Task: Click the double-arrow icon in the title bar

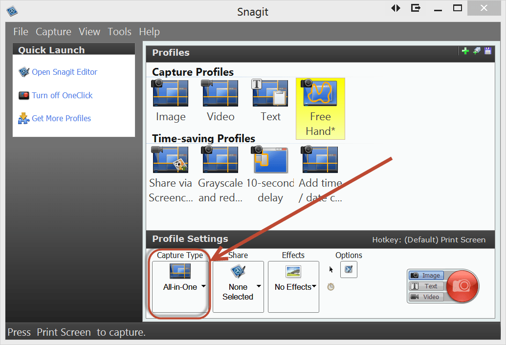Action: click(396, 8)
